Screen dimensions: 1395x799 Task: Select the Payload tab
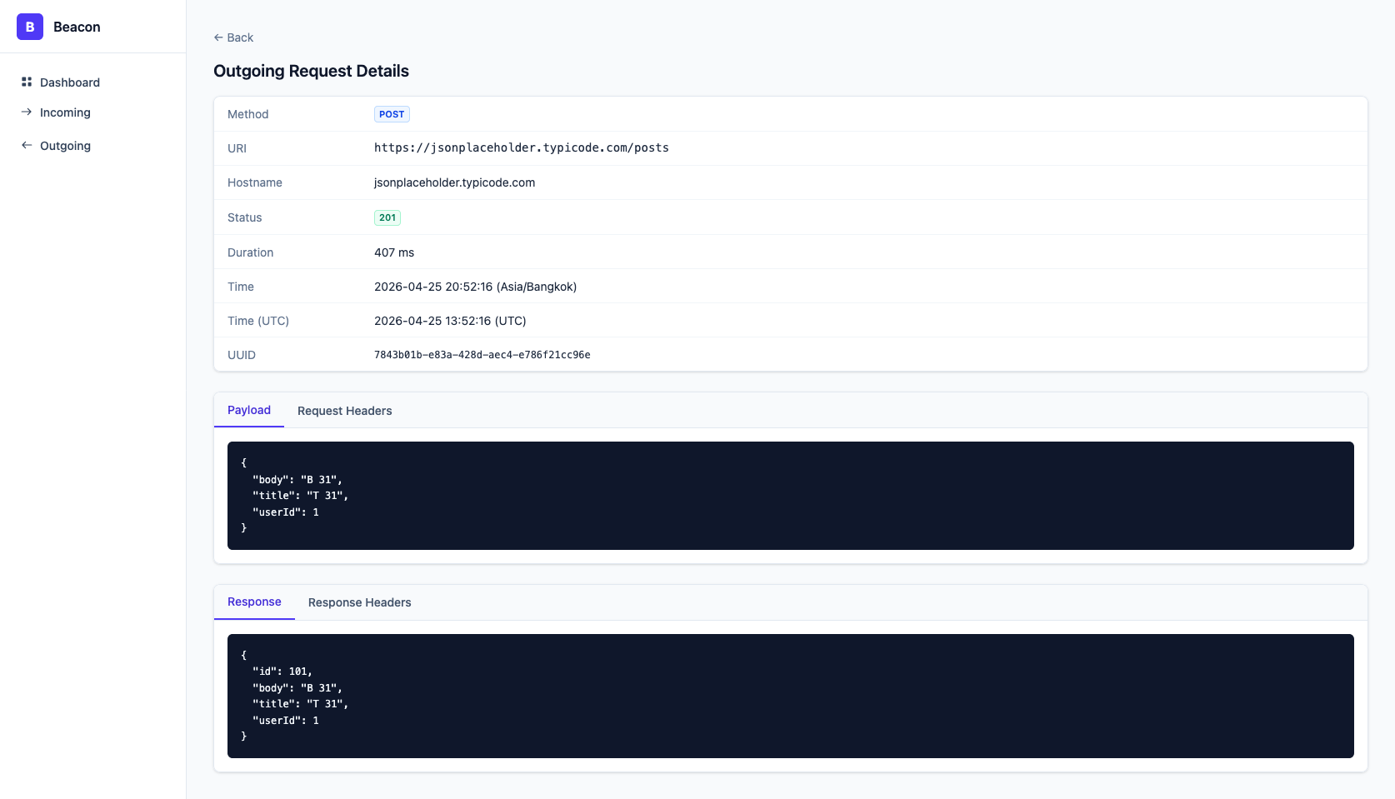click(249, 410)
